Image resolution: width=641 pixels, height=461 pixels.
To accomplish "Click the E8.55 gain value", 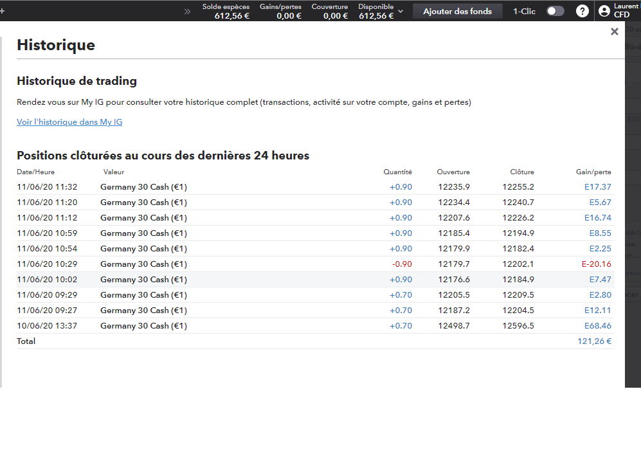I will [600, 233].
